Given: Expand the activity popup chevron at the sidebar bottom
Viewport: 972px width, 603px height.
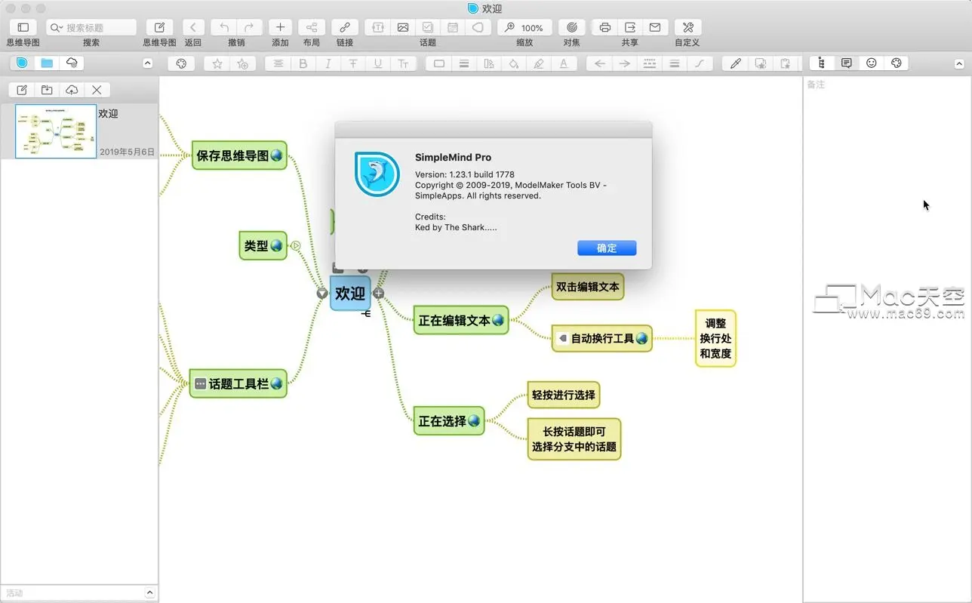Looking at the screenshot, I should (149, 593).
